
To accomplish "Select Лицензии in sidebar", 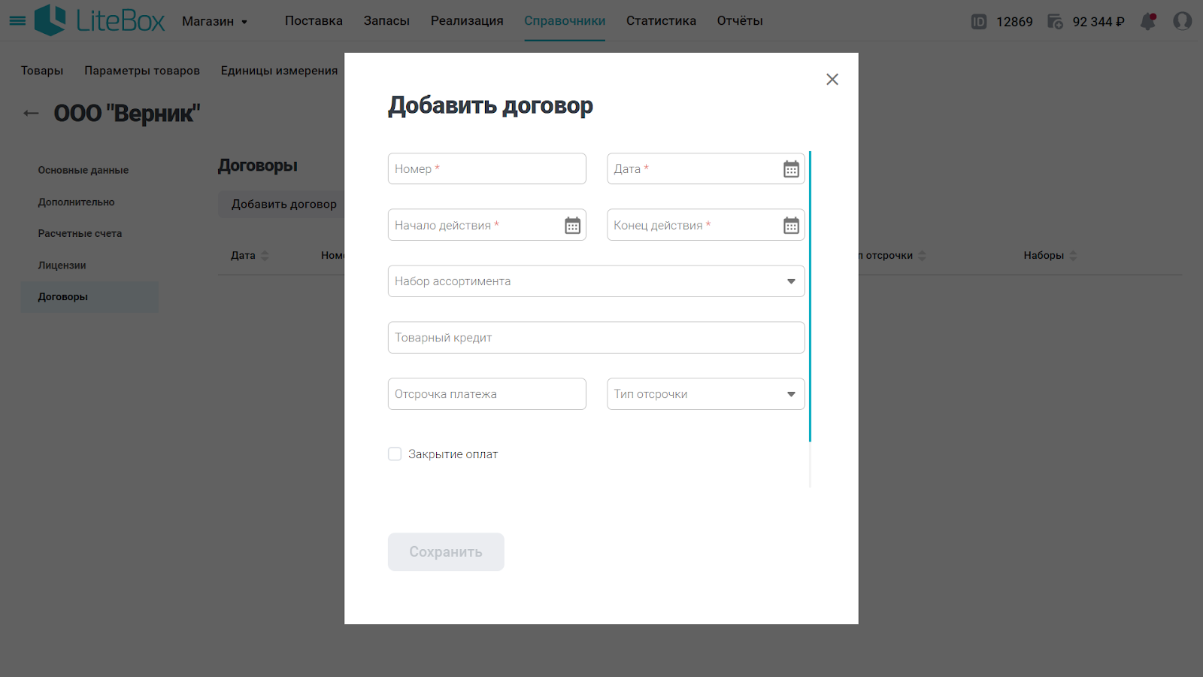I will click(62, 266).
